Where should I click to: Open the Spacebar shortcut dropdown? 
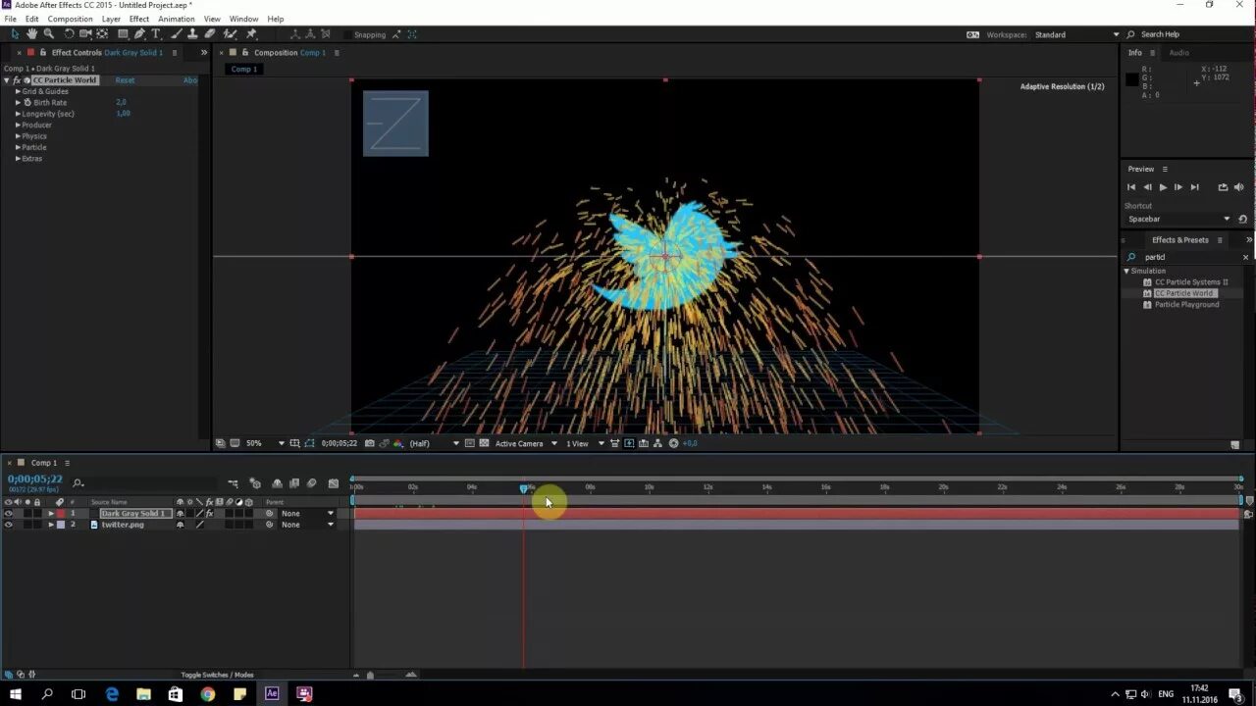point(1177,219)
